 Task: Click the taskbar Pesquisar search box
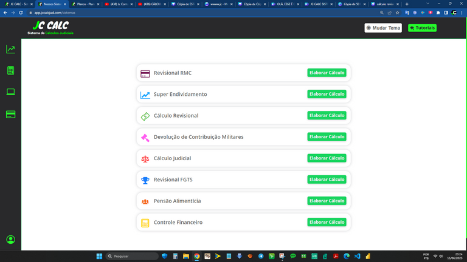point(132,256)
